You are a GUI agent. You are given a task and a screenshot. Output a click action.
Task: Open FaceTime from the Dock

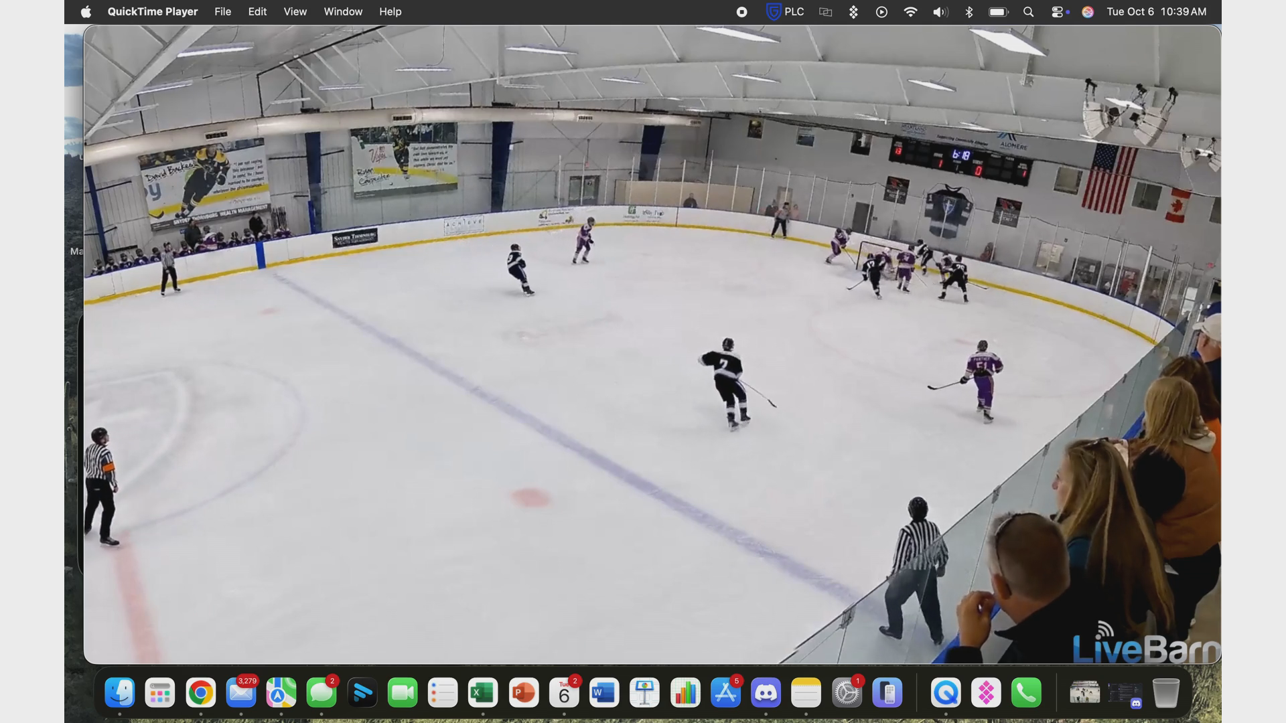coord(403,693)
